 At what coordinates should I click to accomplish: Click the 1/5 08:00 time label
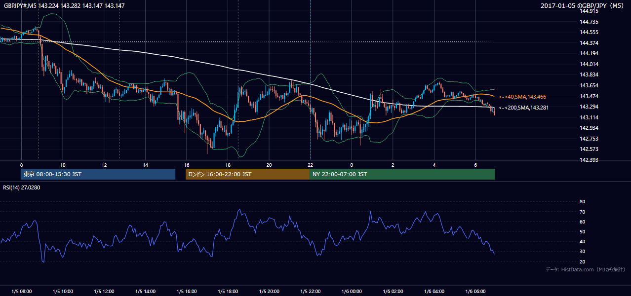tap(22, 292)
